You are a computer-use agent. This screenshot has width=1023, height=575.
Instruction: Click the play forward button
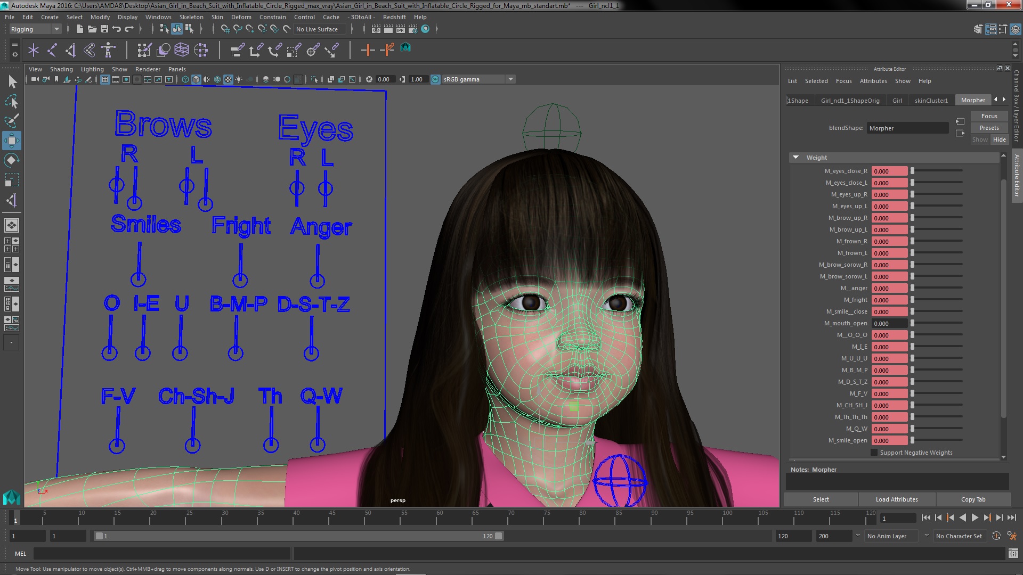[975, 517]
